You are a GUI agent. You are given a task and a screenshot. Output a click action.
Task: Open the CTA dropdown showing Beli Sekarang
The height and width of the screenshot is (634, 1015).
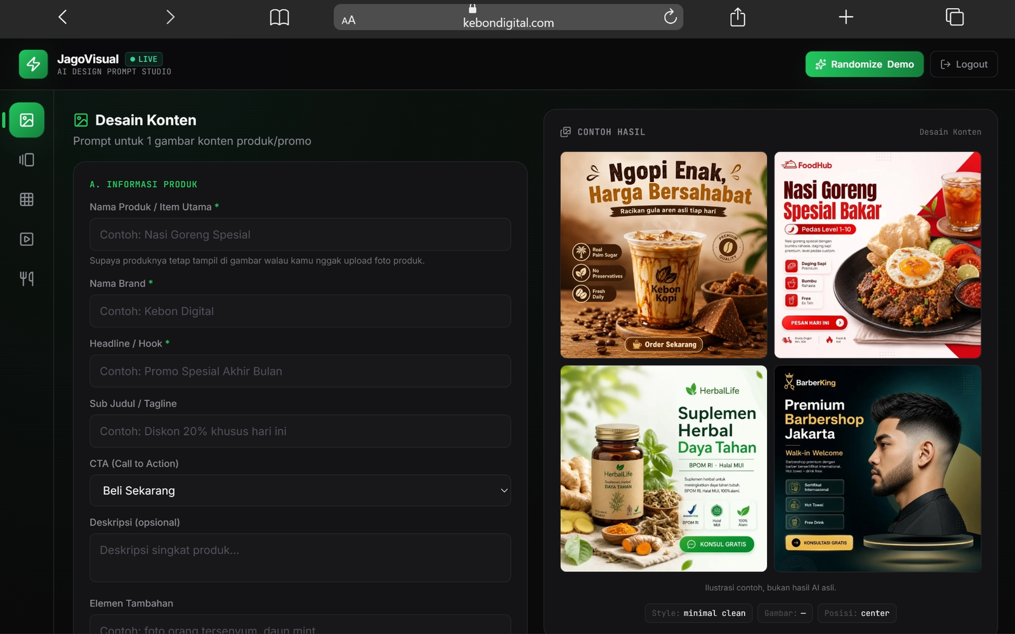click(300, 491)
